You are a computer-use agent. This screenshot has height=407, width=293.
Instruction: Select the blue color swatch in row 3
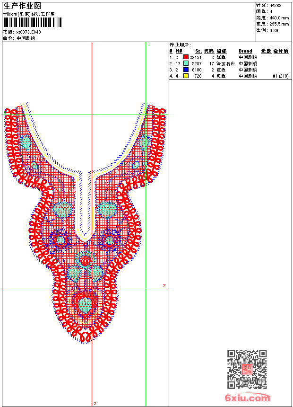[x=186, y=70]
